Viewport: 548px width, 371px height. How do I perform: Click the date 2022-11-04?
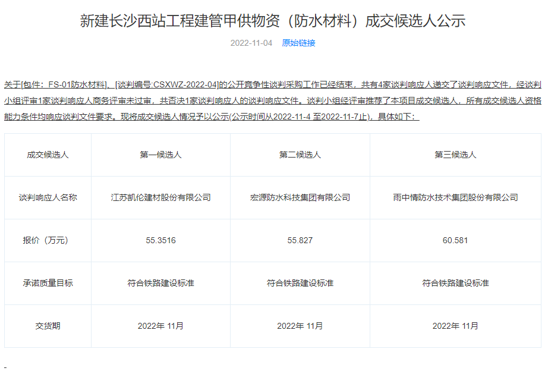click(x=251, y=43)
